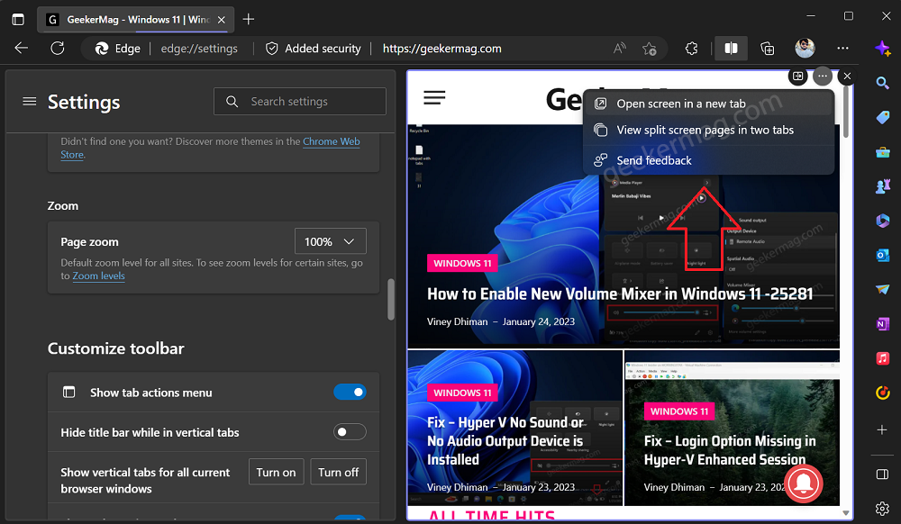The height and width of the screenshot is (524, 901).
Task: Open Fix Login Option Missing article
Action: [730, 450]
